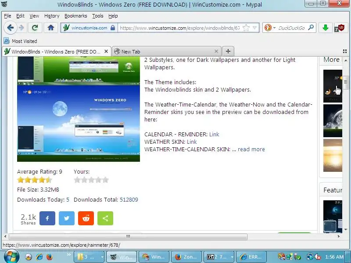Viewport: 351px width, 263px height.
Task: Open the weather skin thumbnail under More
Action: (x=333, y=86)
